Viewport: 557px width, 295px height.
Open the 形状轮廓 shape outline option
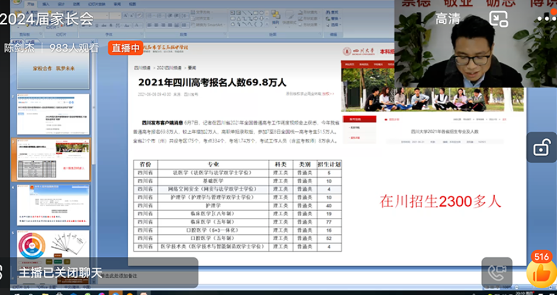pos(309,19)
